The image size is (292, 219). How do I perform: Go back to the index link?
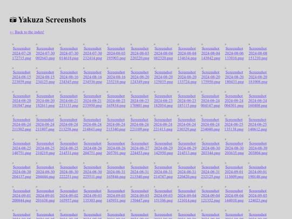[27, 32]
